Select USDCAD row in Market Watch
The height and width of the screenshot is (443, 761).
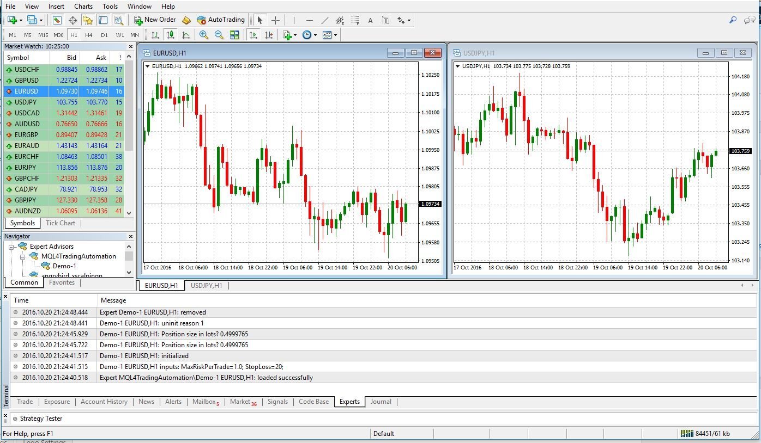(x=64, y=113)
